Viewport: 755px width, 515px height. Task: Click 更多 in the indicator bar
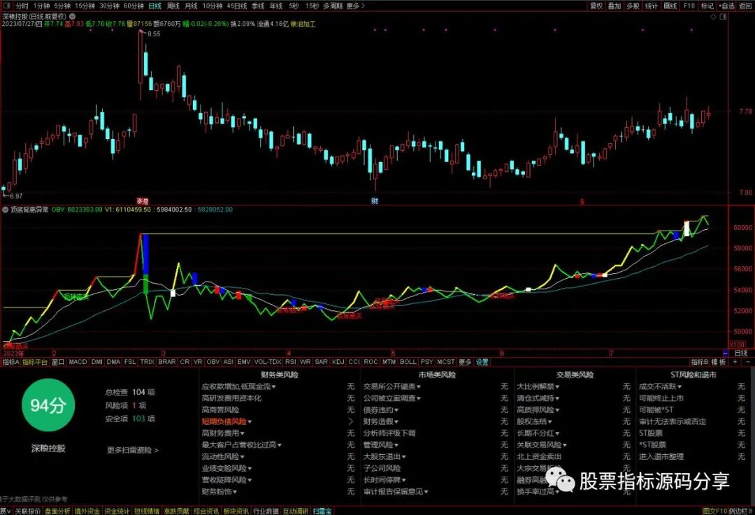point(464,362)
